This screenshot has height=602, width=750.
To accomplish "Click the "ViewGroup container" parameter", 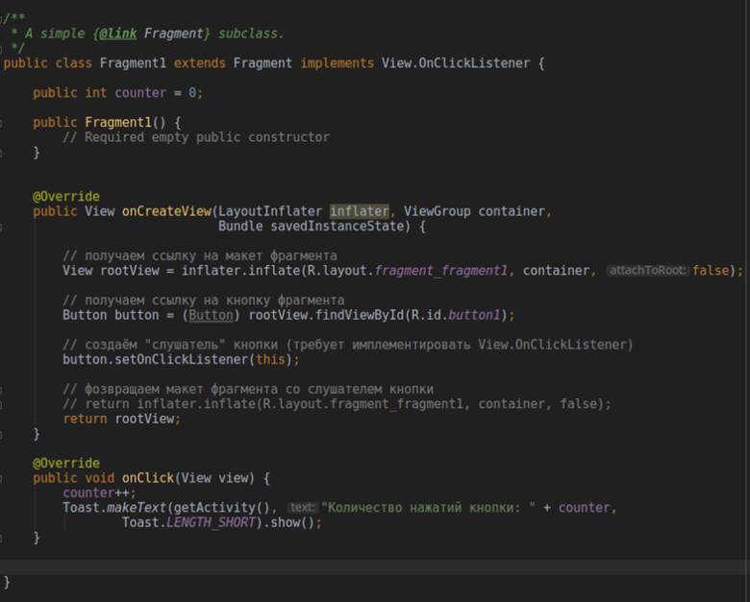I will (x=474, y=211).
